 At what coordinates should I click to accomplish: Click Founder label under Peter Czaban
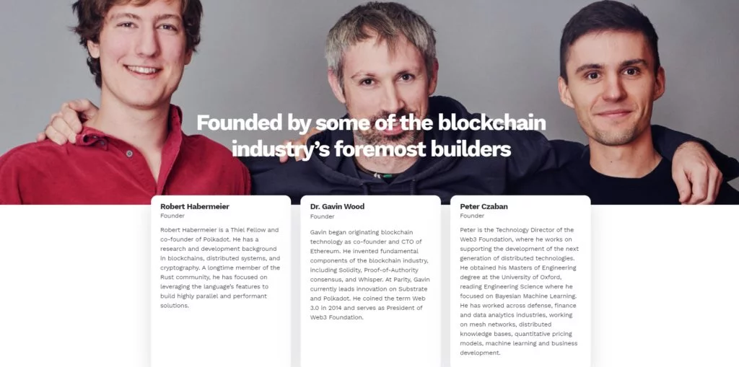[x=472, y=216]
